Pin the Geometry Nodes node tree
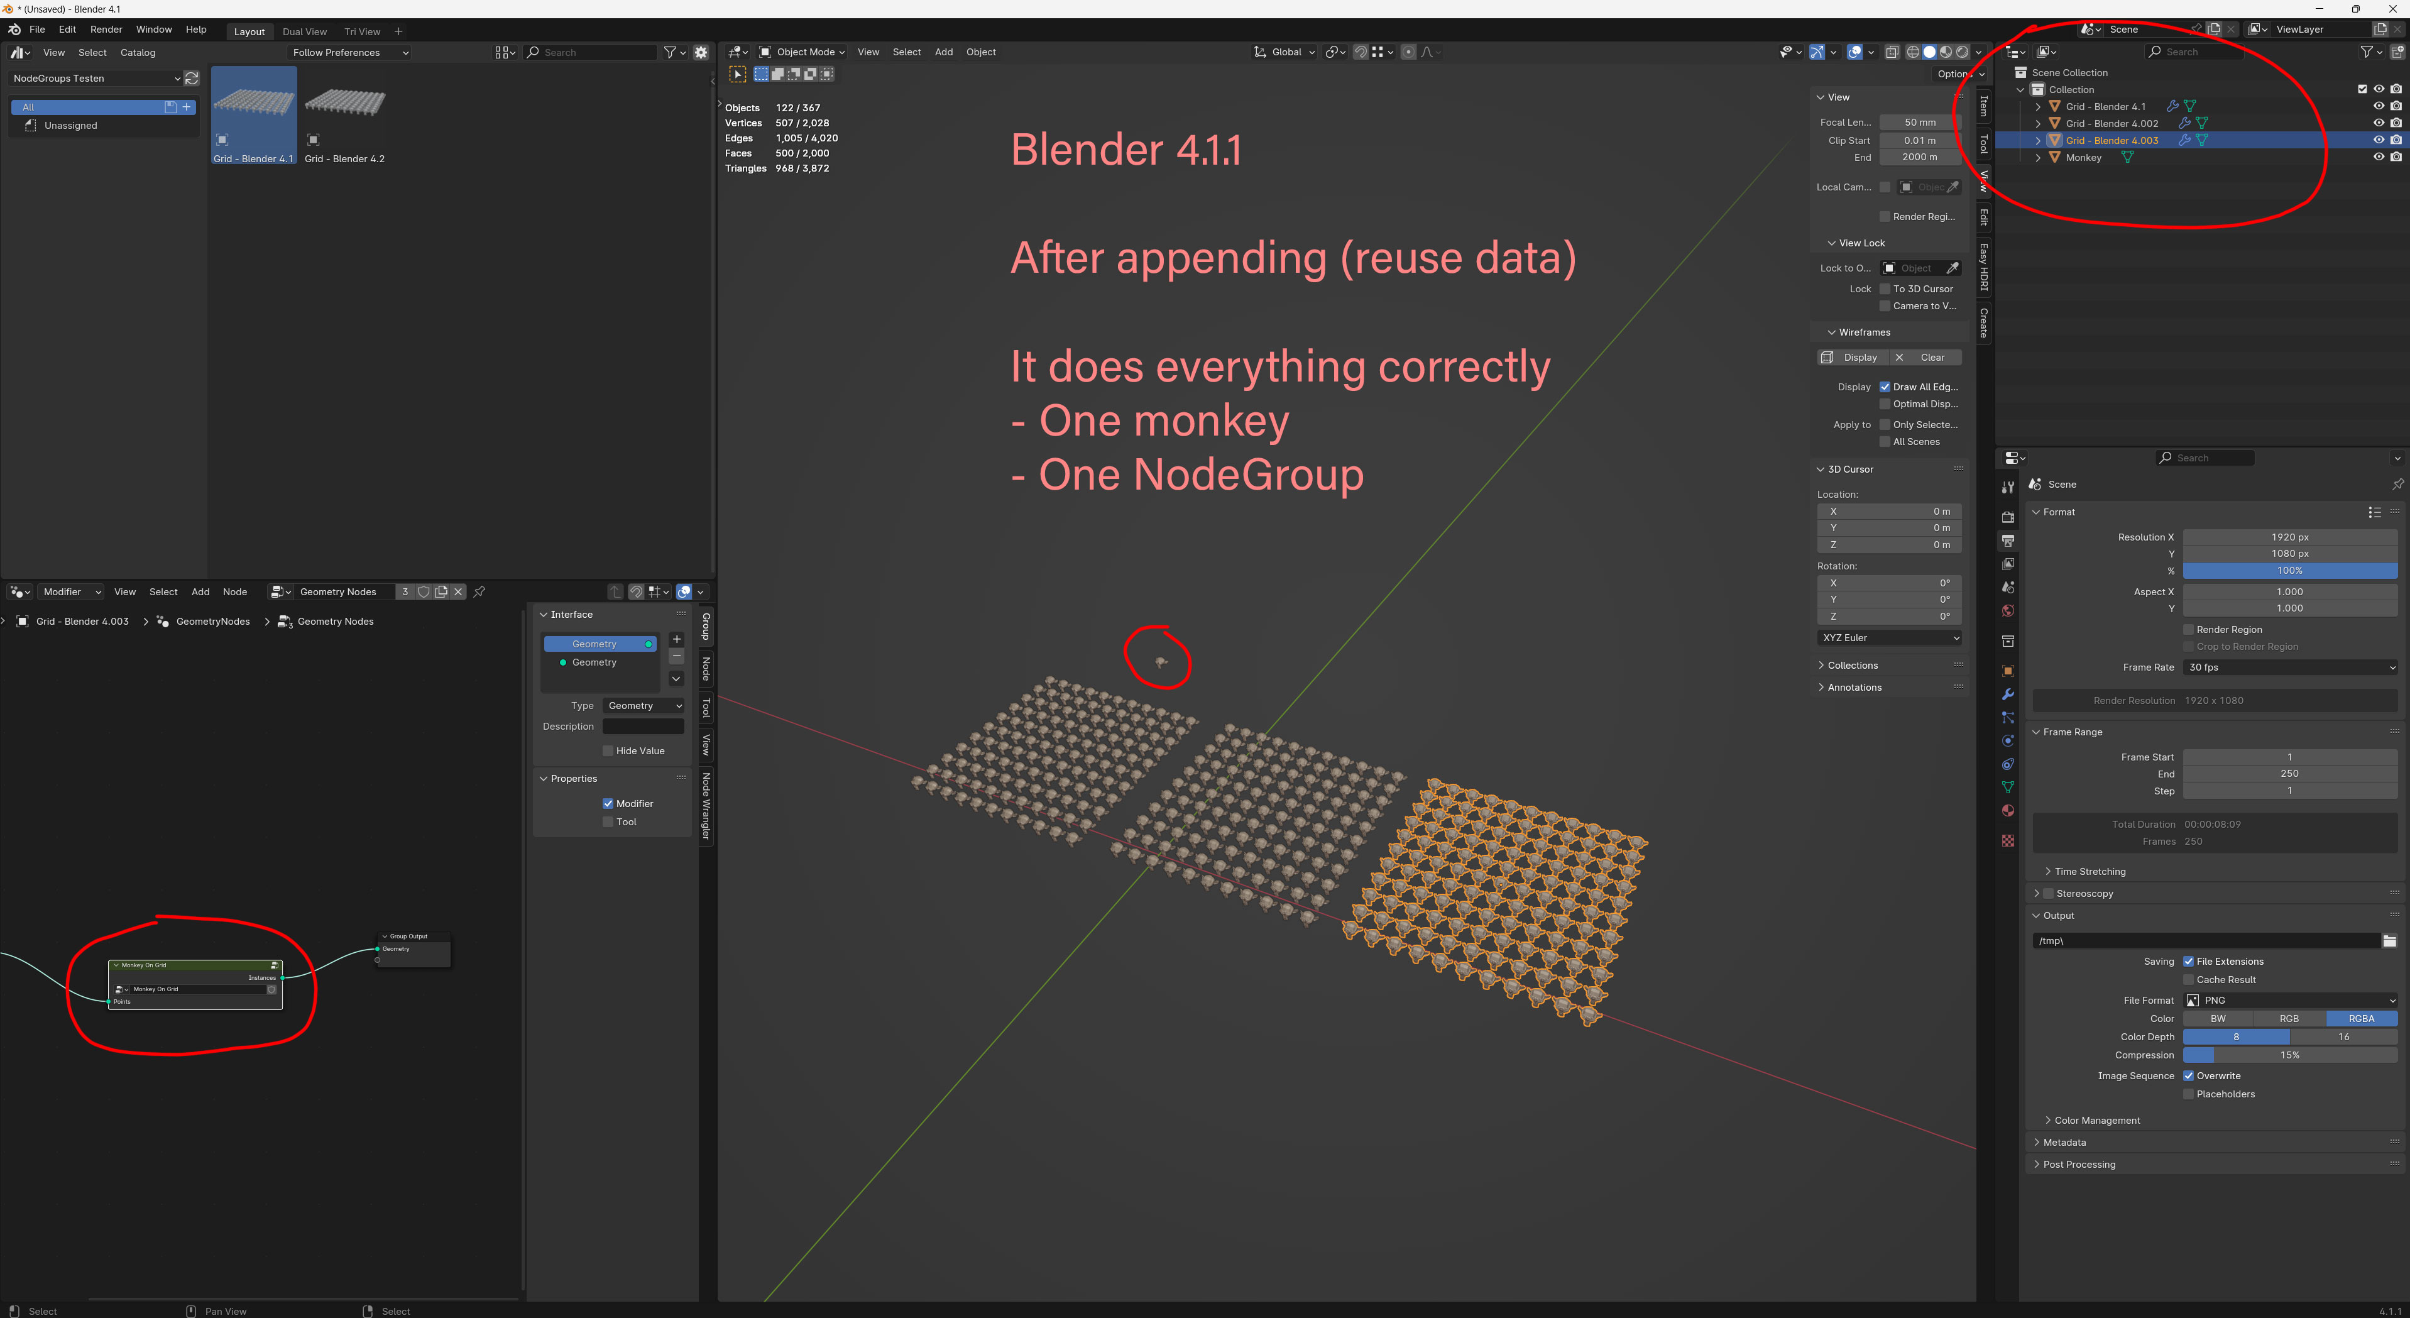The height and width of the screenshot is (1318, 2410). [479, 592]
